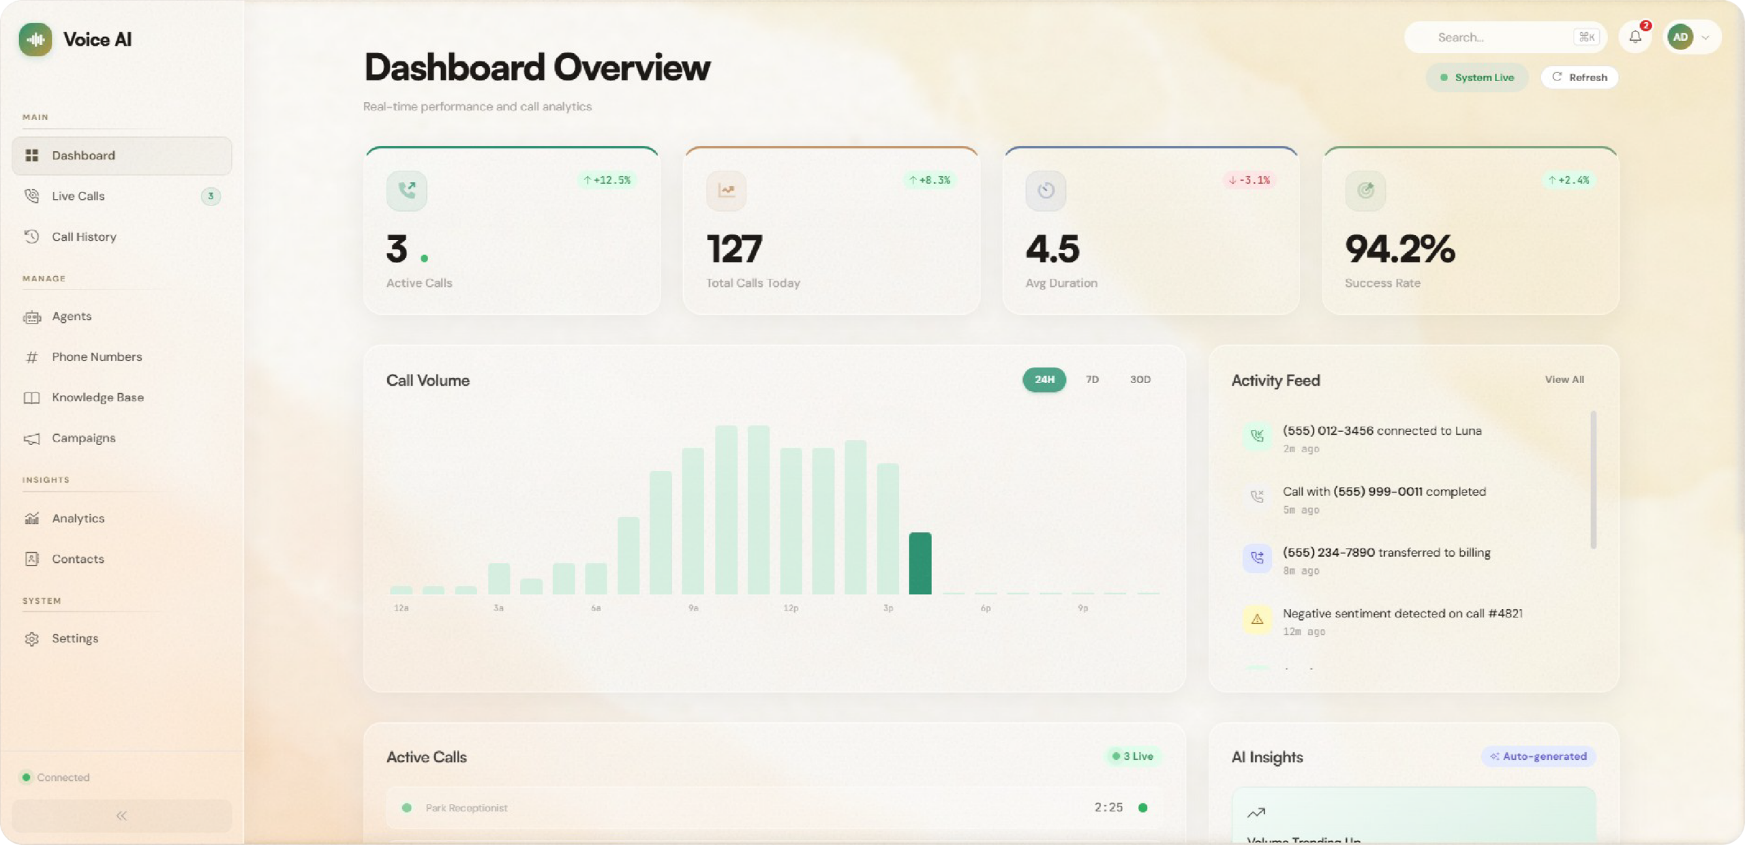The image size is (1745, 845).
Task: Click the Voice AI waveform logo
Action: pyautogui.click(x=35, y=40)
